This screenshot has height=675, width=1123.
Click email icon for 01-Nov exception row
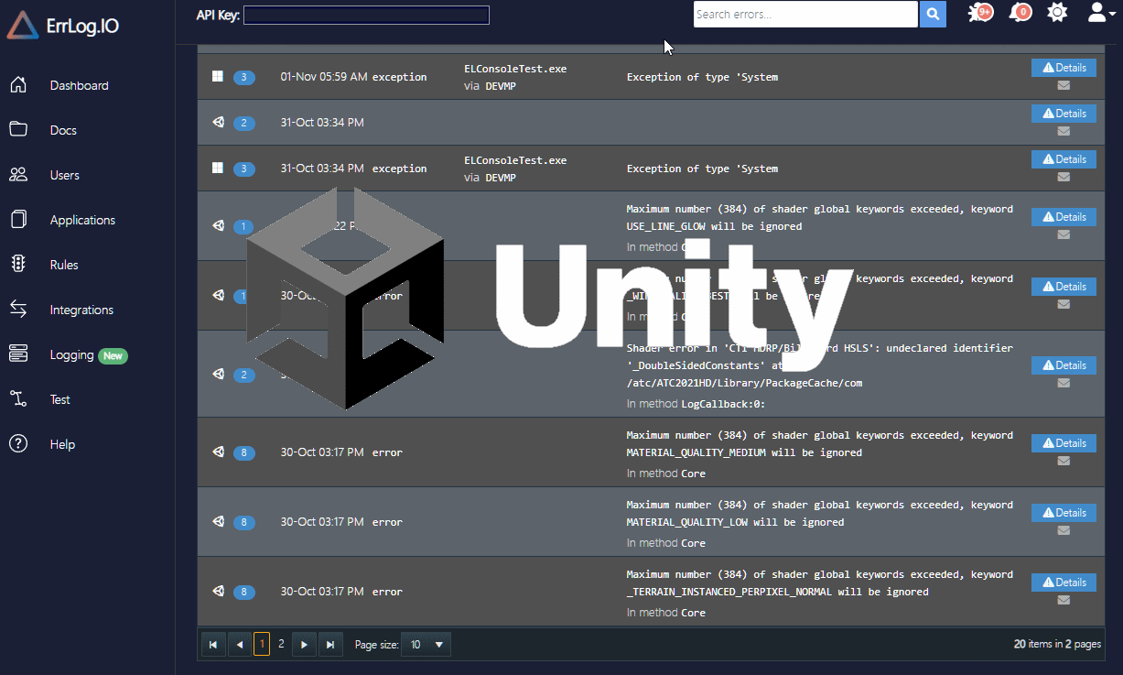[x=1064, y=85]
